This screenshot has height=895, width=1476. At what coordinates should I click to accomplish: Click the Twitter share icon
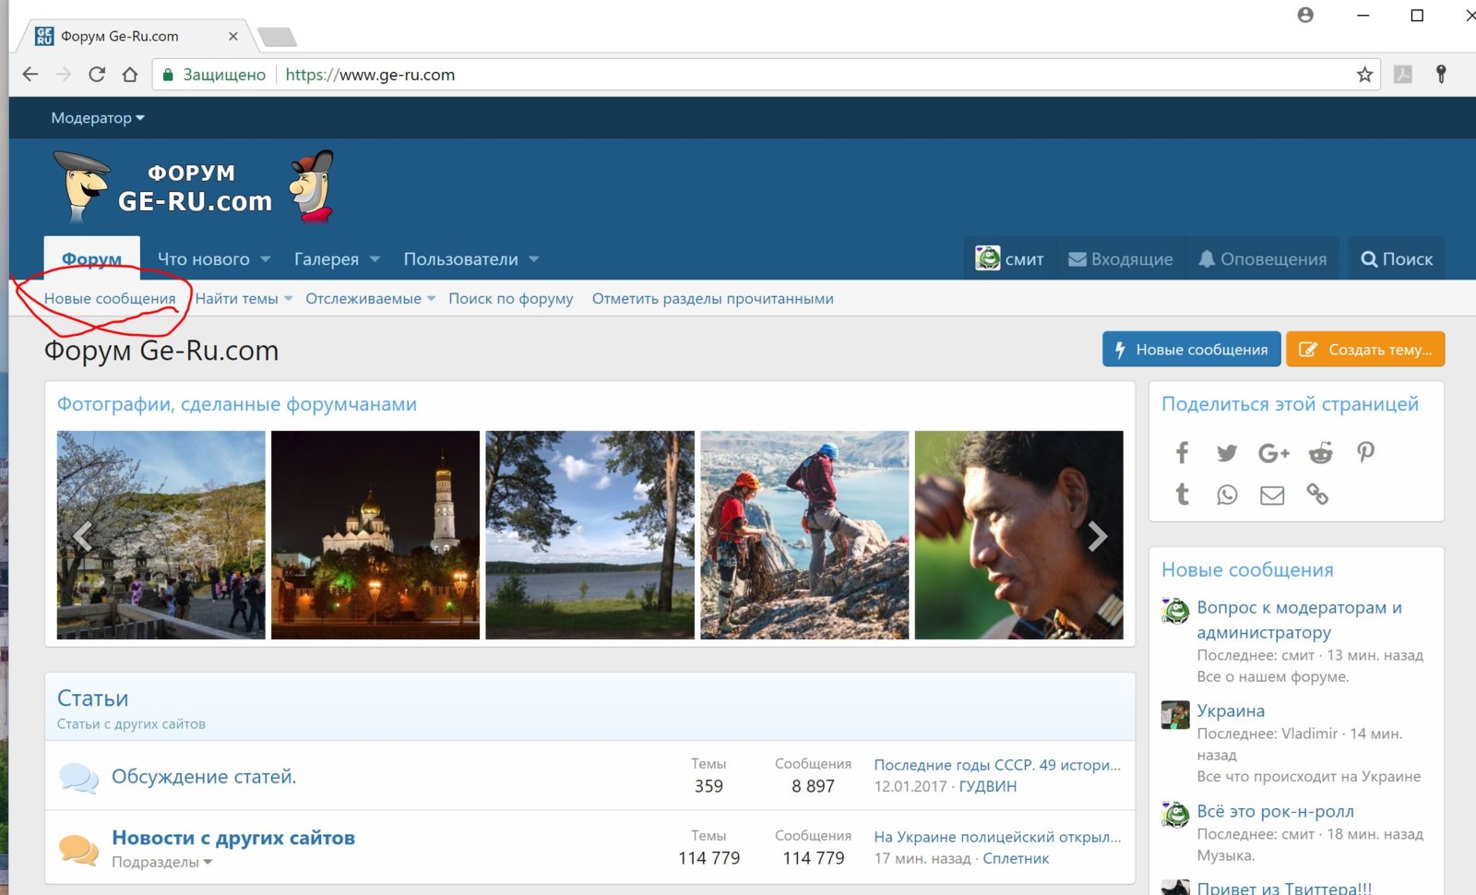click(1226, 452)
